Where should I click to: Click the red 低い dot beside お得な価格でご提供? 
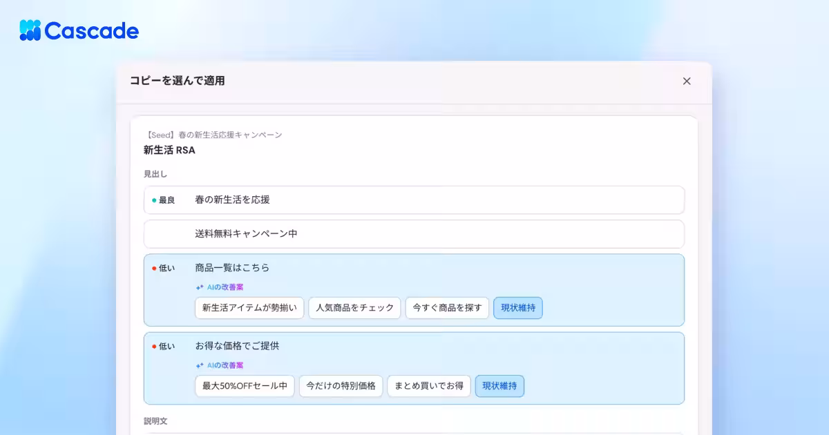[x=154, y=346]
